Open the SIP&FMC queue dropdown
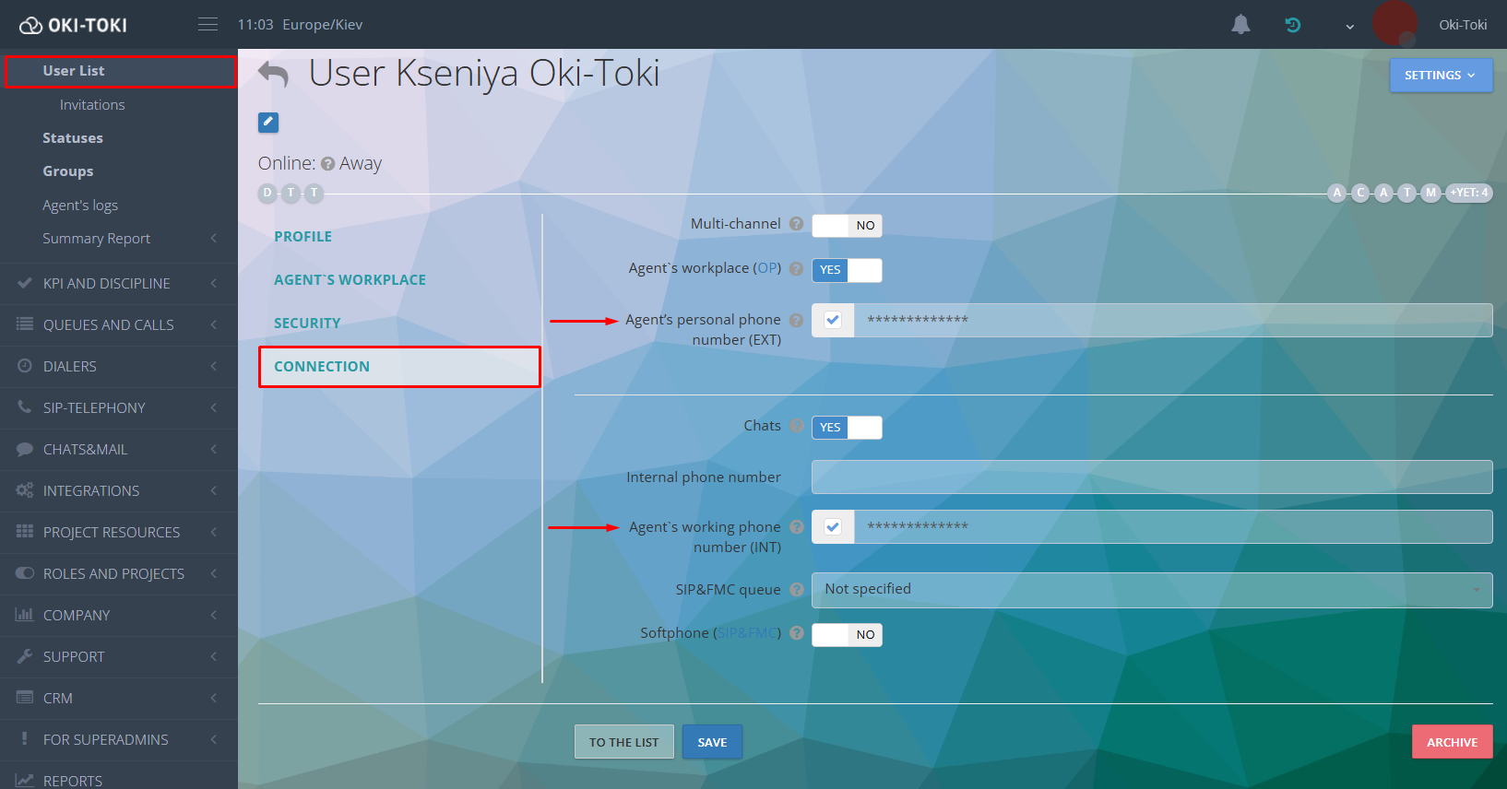Viewport: 1507px width, 789px height. 1152,590
